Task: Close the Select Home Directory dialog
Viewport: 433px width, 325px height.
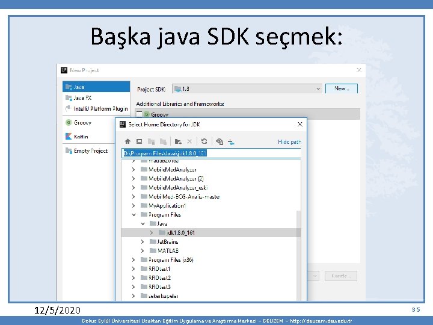Action: [x=300, y=125]
